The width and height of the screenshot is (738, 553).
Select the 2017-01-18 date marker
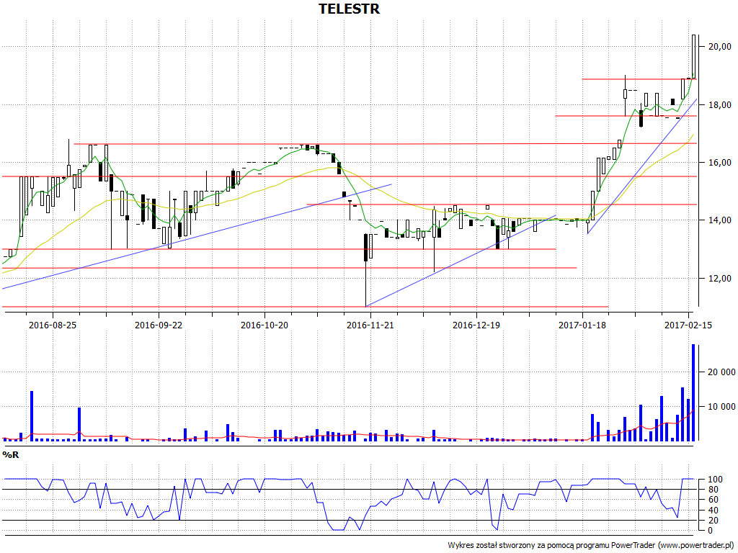tap(582, 325)
